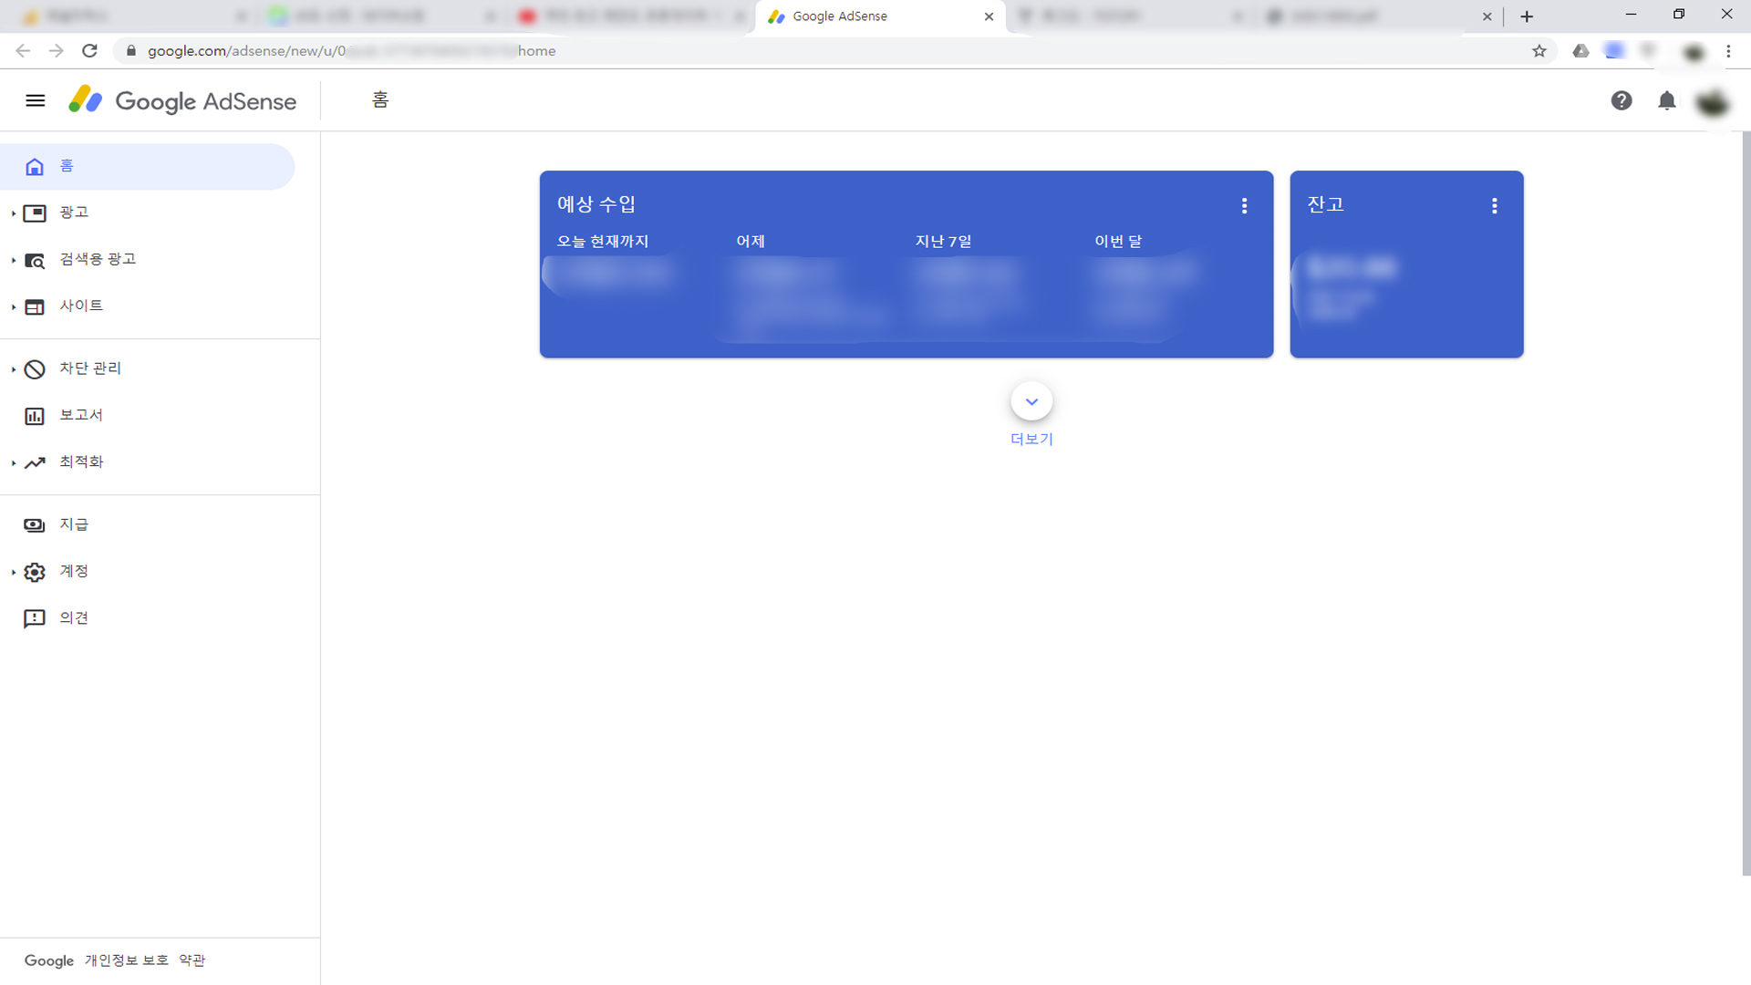
Task: Select the 홈 sidebar item
Action: (x=66, y=166)
